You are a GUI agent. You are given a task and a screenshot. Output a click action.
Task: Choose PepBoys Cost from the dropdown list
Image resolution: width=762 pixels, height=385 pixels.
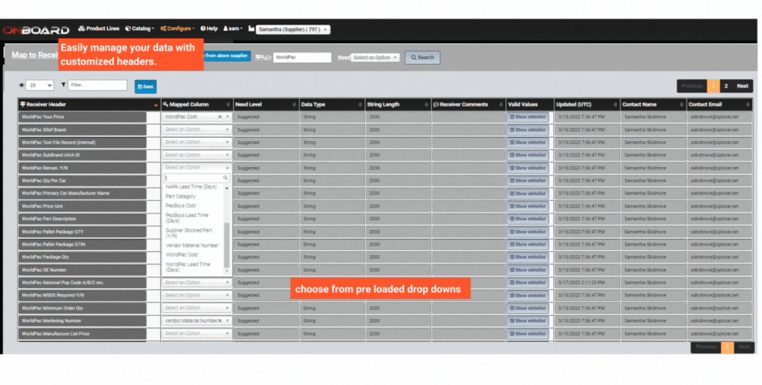pos(181,206)
